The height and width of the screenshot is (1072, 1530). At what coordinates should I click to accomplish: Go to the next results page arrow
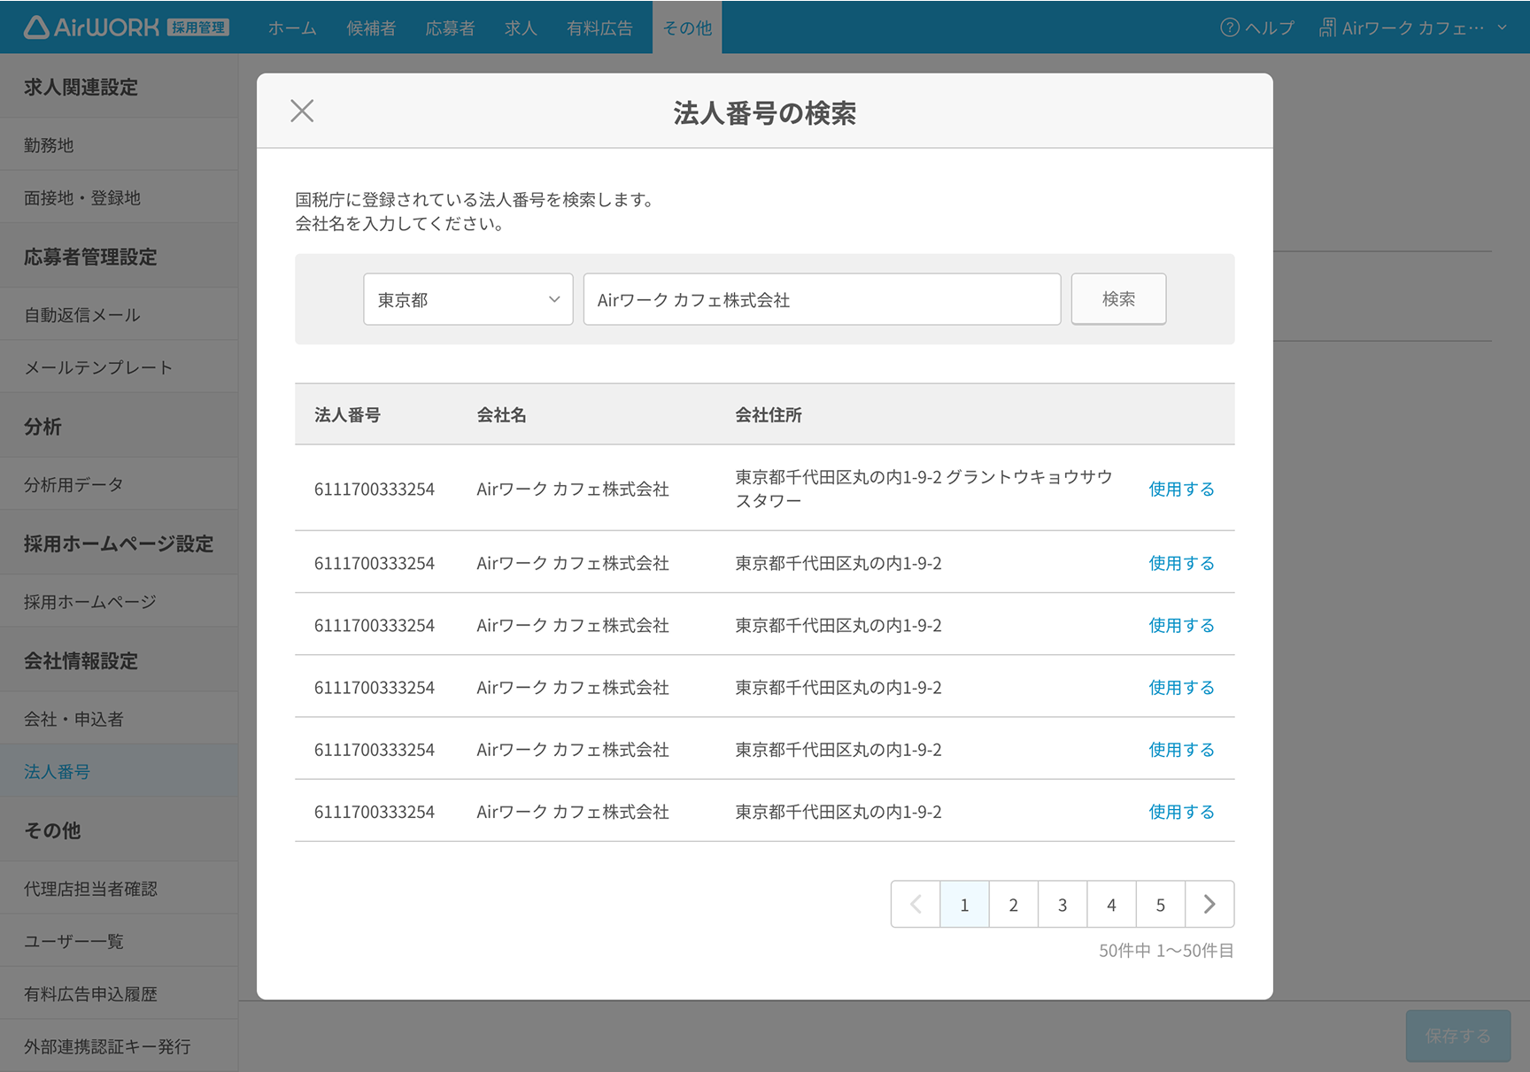(x=1209, y=904)
